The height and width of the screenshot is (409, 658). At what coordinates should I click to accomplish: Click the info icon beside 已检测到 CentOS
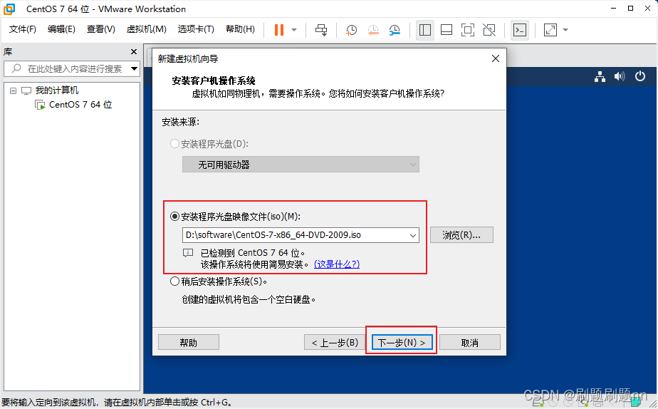pyautogui.click(x=187, y=253)
